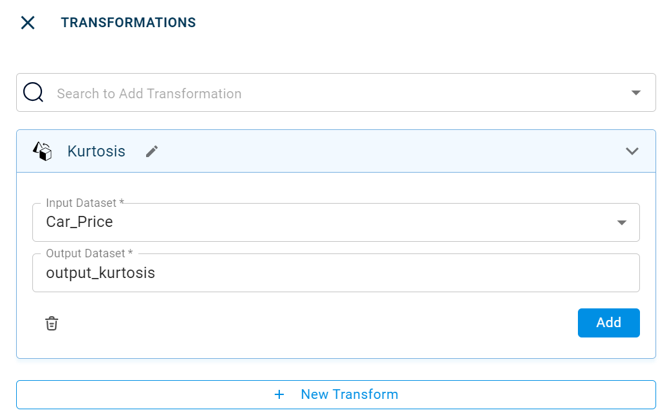Click the plus icon beside New Transform
This screenshot has height=417, width=671.
pyautogui.click(x=279, y=394)
